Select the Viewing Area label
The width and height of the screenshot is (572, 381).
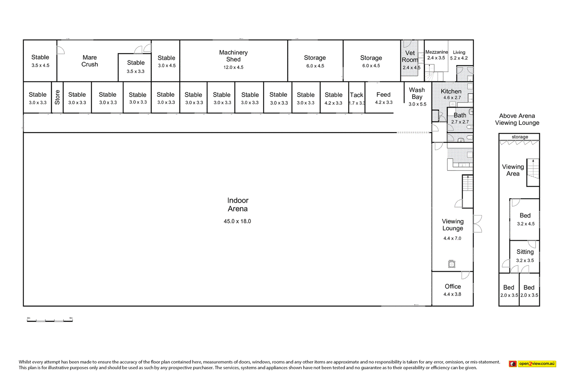(513, 170)
